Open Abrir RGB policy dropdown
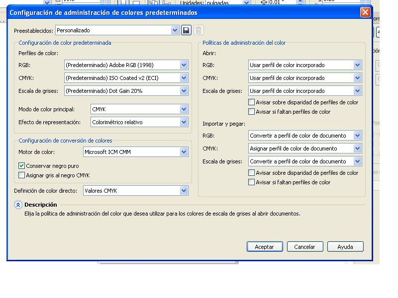This screenshot has height=298, width=398. tap(305, 65)
